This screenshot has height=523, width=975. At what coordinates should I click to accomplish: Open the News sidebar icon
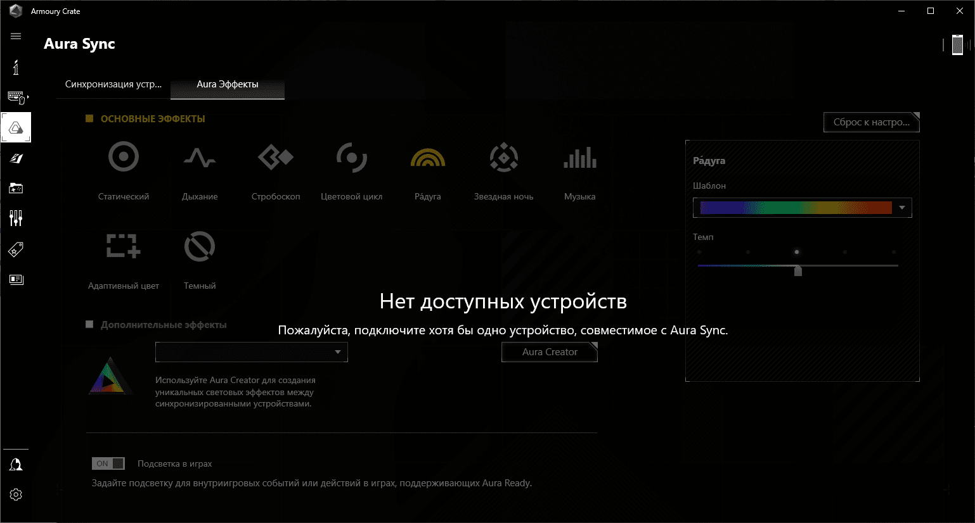(16, 279)
